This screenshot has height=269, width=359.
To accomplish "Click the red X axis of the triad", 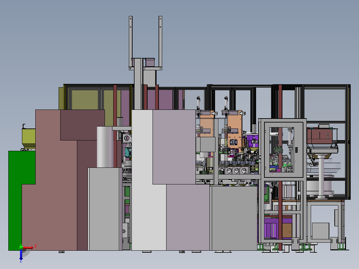I will (x=28, y=247).
